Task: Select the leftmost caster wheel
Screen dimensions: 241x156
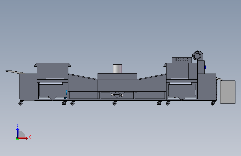Action: tap(21, 103)
